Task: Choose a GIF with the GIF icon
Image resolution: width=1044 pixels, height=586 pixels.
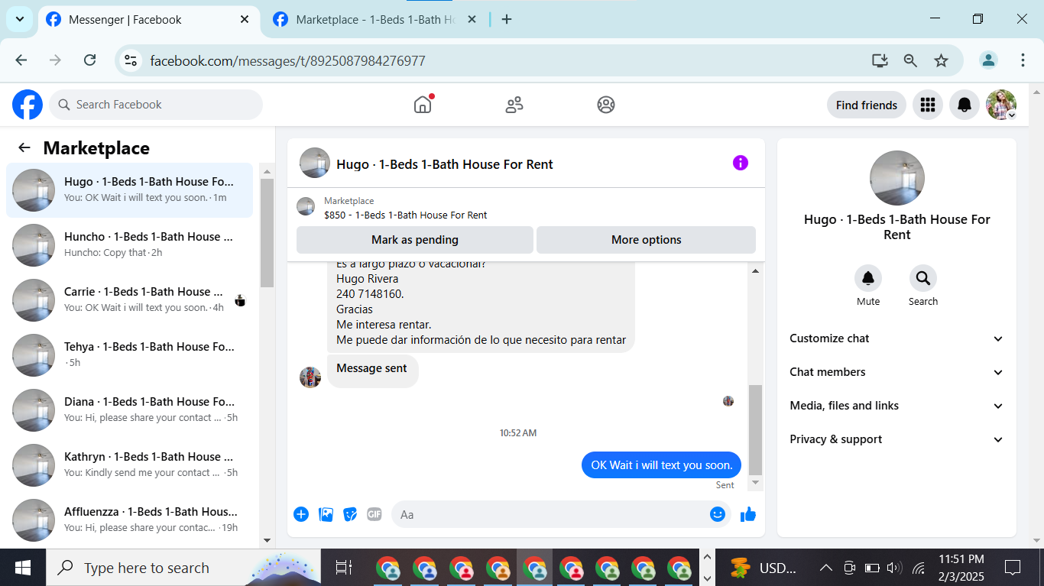Action: (374, 514)
